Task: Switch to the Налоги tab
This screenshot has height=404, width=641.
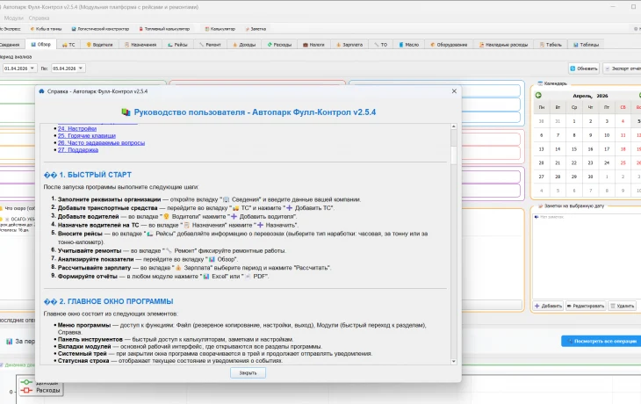Action: 313,45
